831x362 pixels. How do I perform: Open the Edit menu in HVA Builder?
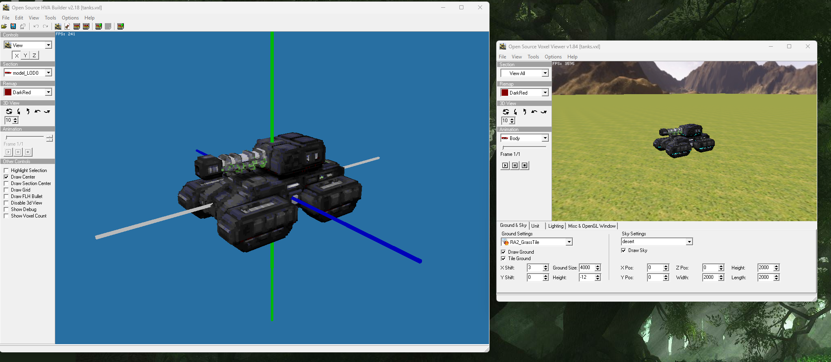click(19, 18)
